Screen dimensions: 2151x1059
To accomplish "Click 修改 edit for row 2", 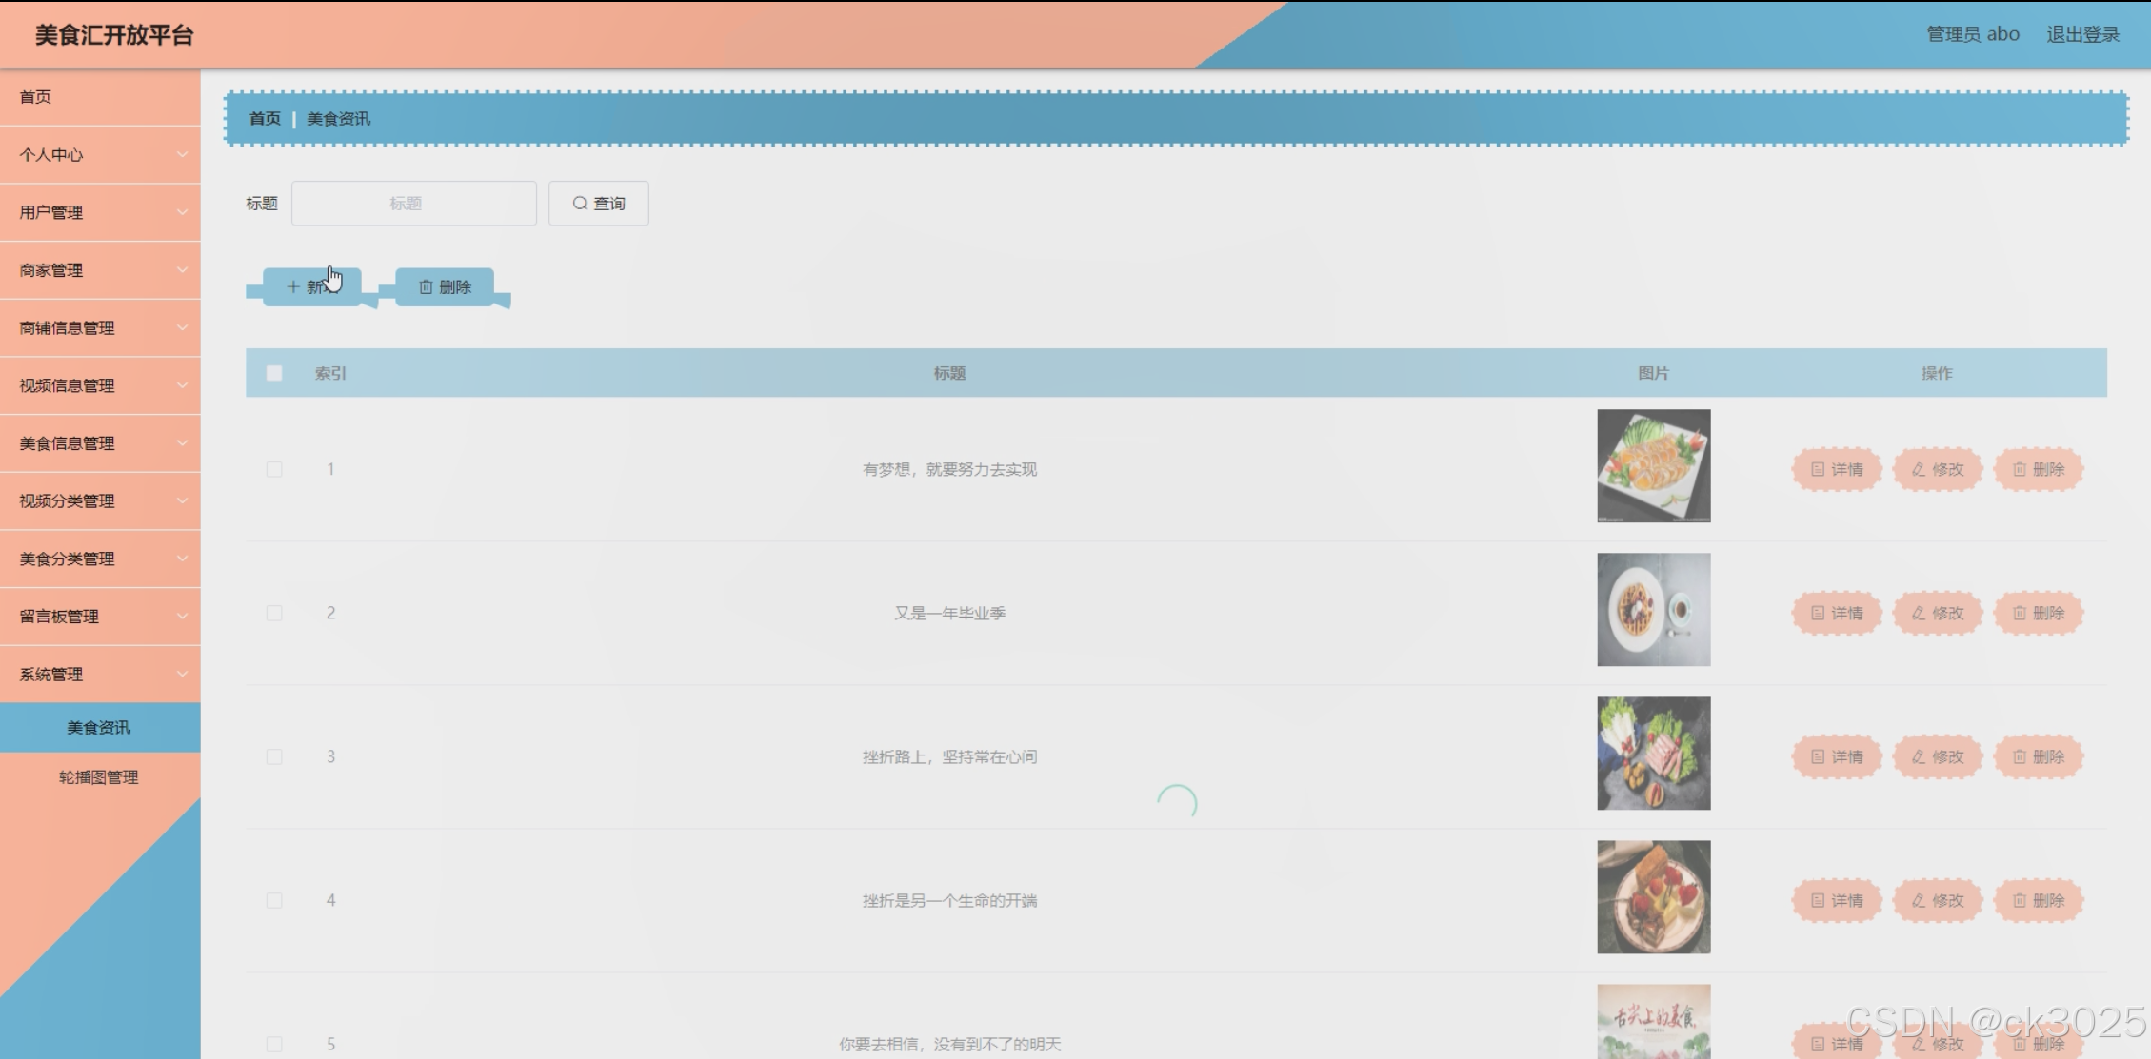I will pyautogui.click(x=1937, y=613).
